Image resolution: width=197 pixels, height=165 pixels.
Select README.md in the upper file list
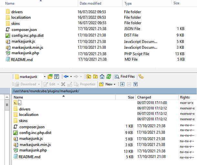(x=22, y=60)
